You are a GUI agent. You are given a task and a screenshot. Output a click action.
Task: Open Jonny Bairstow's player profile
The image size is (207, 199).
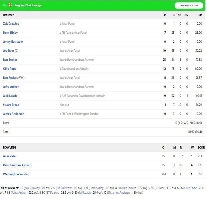click(13, 42)
